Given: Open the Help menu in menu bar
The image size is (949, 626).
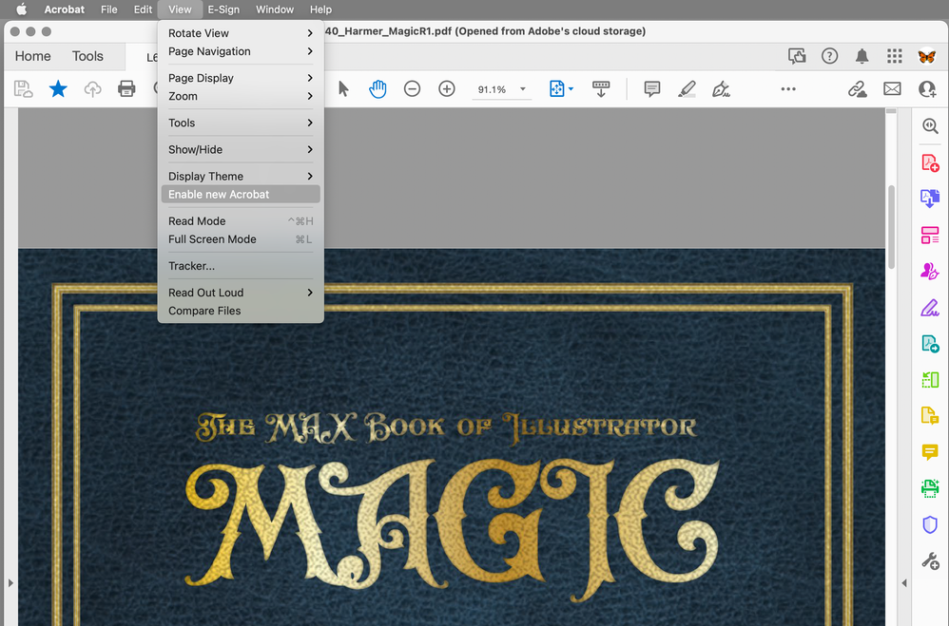Looking at the screenshot, I should click(320, 9).
